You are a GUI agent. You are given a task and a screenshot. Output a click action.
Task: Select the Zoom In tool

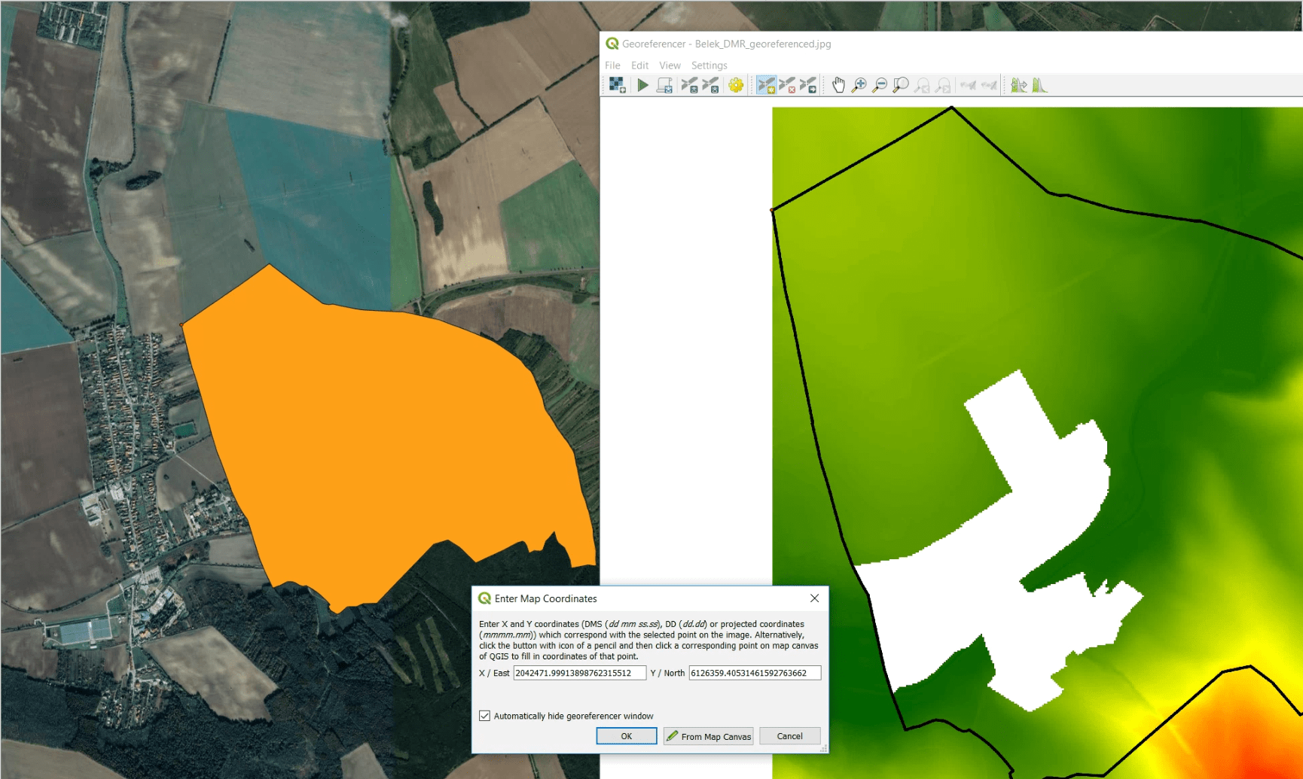tap(859, 85)
